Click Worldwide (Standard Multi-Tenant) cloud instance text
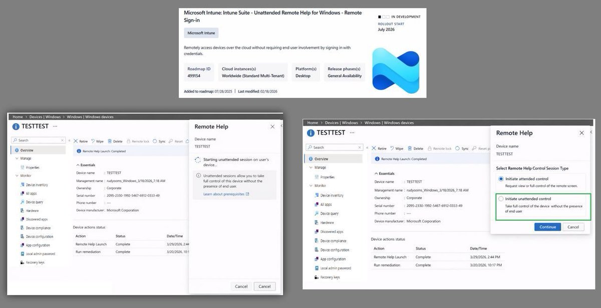The width and height of the screenshot is (601, 308). (x=253, y=76)
